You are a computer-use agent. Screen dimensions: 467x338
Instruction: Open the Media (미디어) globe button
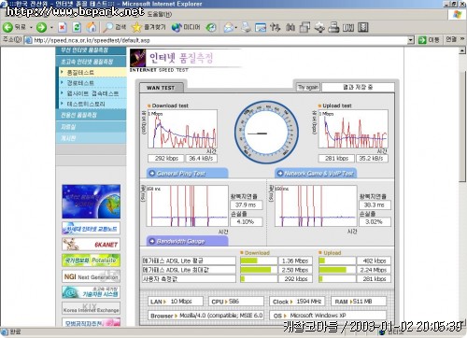click(x=186, y=27)
